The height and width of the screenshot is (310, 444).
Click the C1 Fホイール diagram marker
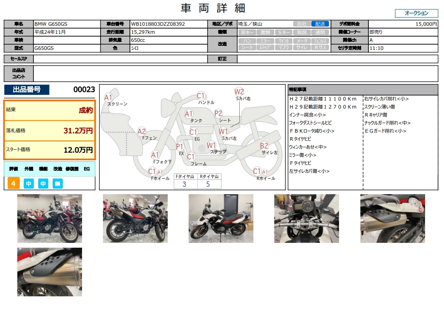pyautogui.click(x=152, y=171)
